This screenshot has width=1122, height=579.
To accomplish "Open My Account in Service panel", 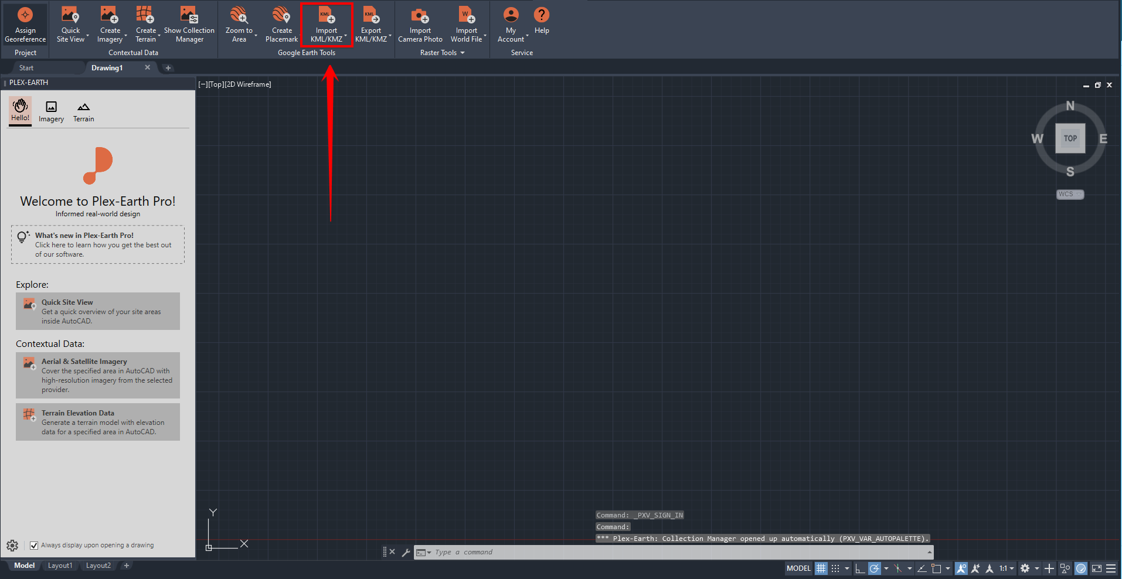I will click(x=511, y=24).
